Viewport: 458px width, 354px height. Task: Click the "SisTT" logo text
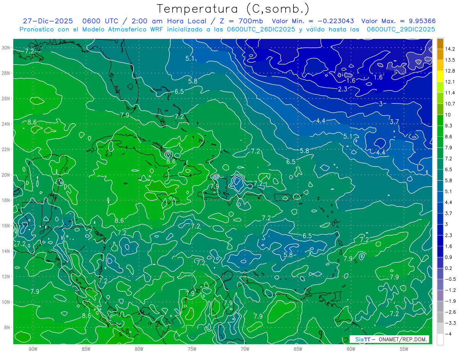click(x=362, y=339)
